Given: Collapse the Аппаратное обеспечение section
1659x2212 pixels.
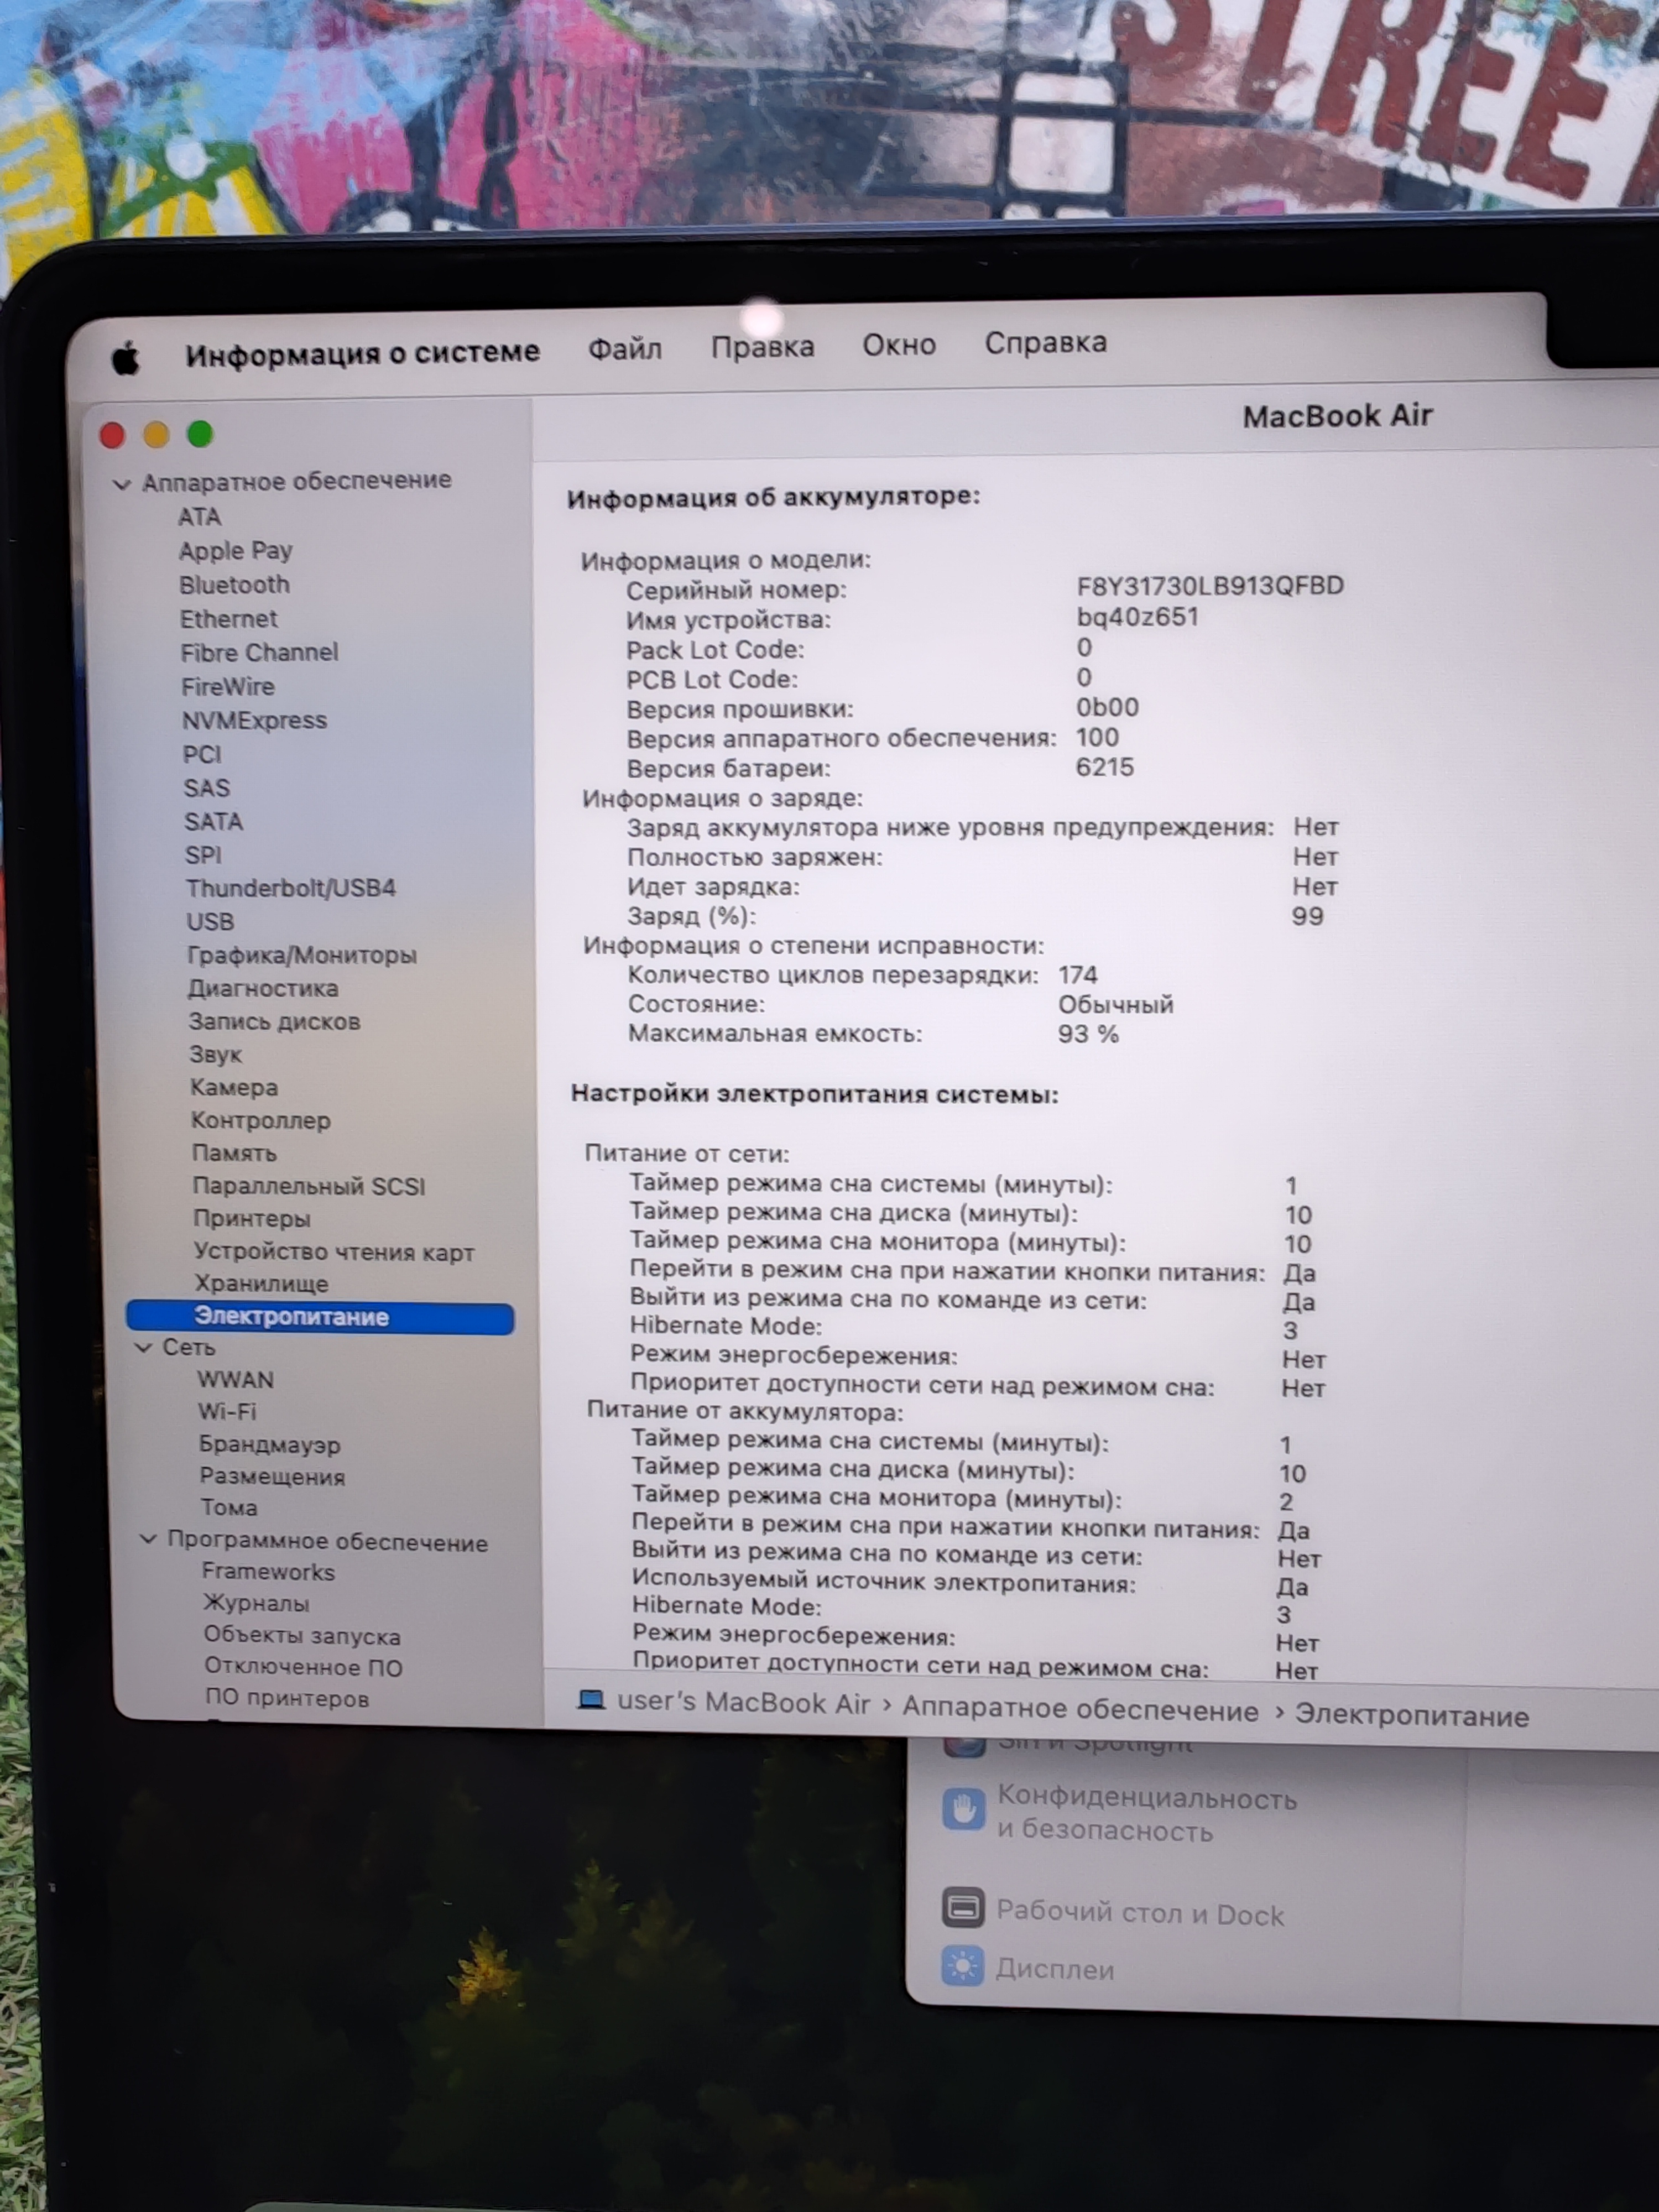Looking at the screenshot, I should tap(122, 484).
